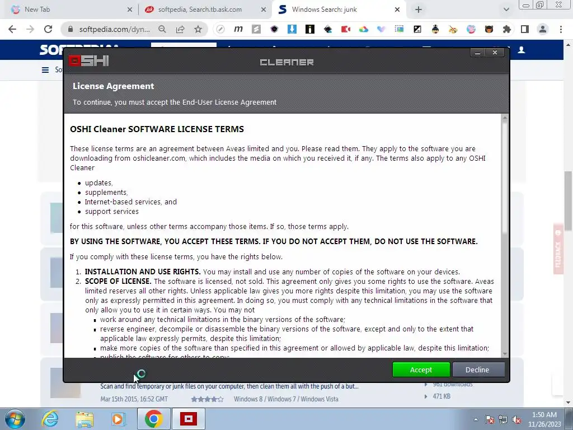Image resolution: width=573 pixels, height=430 pixels.
Task: Click the red Feedback side tab
Action: pyautogui.click(x=558, y=249)
